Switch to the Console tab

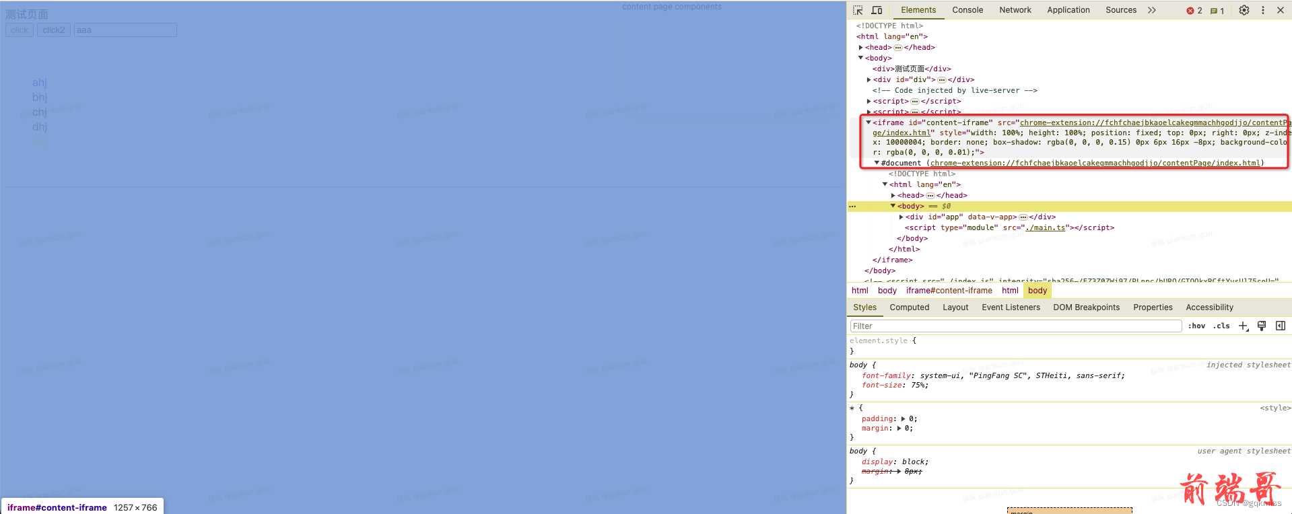(967, 10)
